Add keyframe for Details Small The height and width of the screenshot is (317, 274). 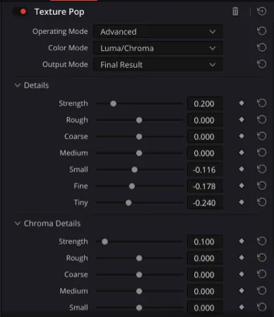click(242, 169)
